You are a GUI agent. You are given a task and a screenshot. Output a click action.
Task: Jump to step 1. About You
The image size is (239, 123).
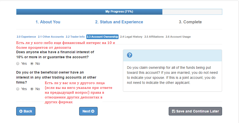[48, 22]
